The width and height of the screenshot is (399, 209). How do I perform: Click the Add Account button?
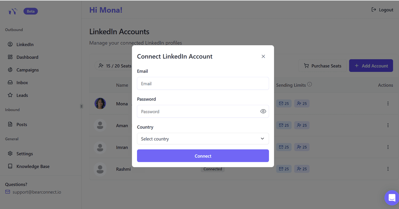pyautogui.click(x=371, y=66)
